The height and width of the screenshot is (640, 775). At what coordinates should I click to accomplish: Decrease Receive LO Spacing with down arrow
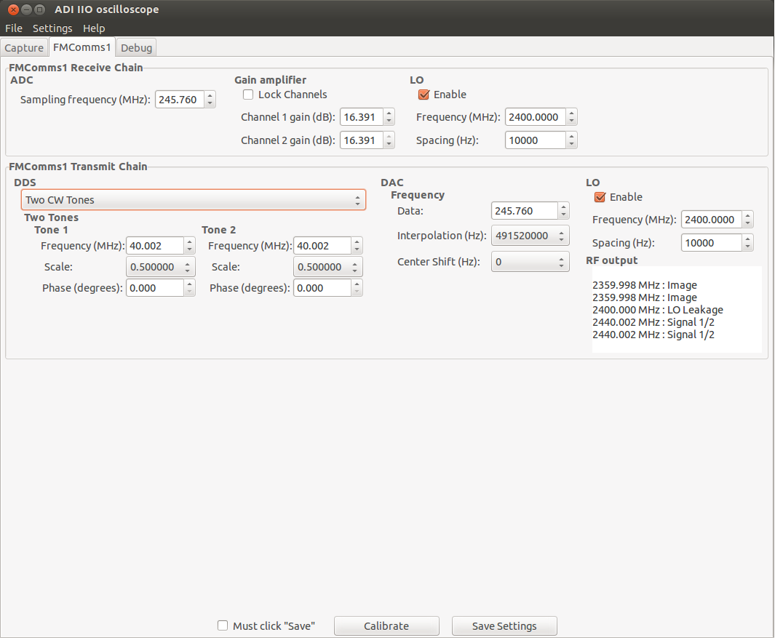572,144
